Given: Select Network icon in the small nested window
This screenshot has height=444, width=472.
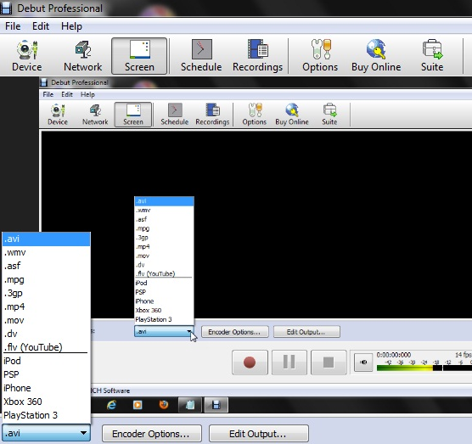Looking at the screenshot, I should pos(95,115).
